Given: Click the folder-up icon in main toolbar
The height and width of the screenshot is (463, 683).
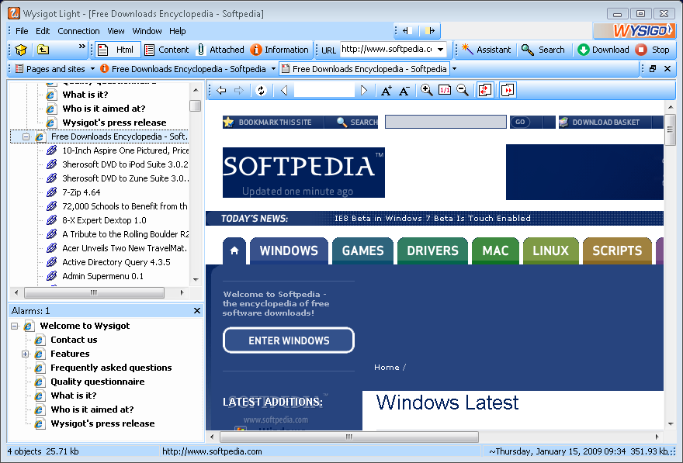Looking at the screenshot, I should pyautogui.click(x=43, y=50).
